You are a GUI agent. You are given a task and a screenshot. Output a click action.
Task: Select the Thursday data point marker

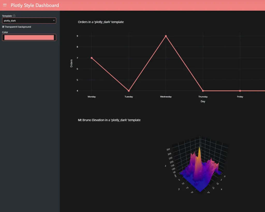click(203, 91)
